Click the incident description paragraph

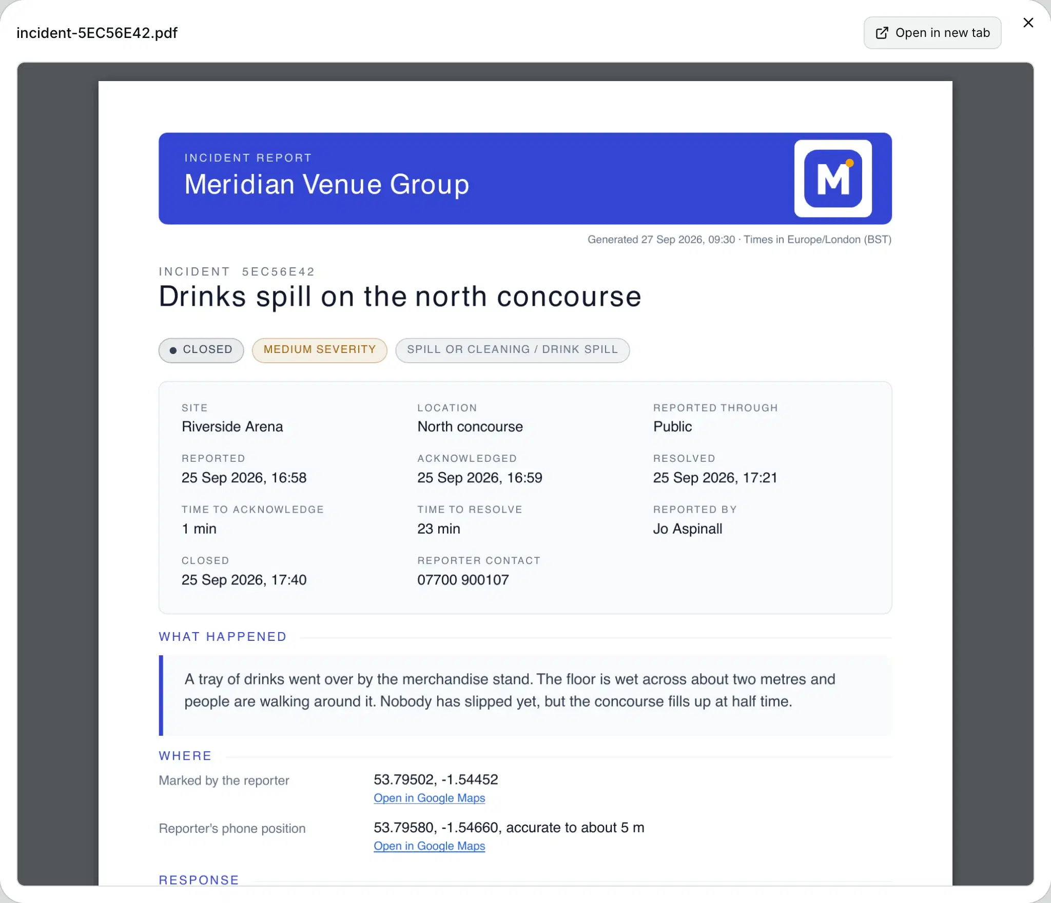pyautogui.click(x=510, y=690)
